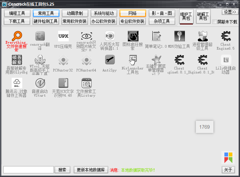Open 简单笔记1.0 notepad icon

[x=156, y=36]
